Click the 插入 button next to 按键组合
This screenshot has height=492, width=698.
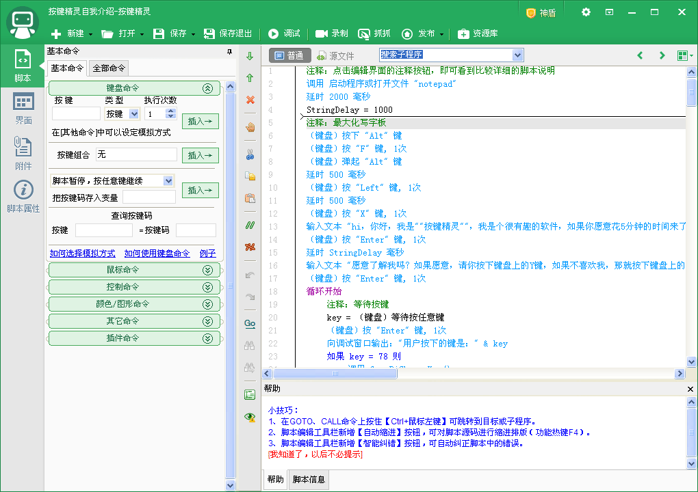click(x=200, y=155)
